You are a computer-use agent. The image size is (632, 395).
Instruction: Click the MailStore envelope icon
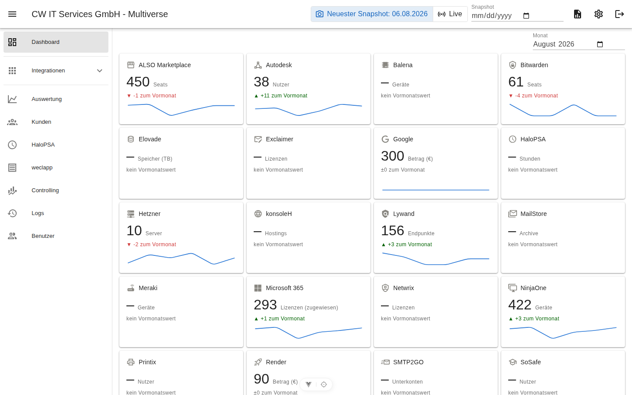(x=513, y=214)
